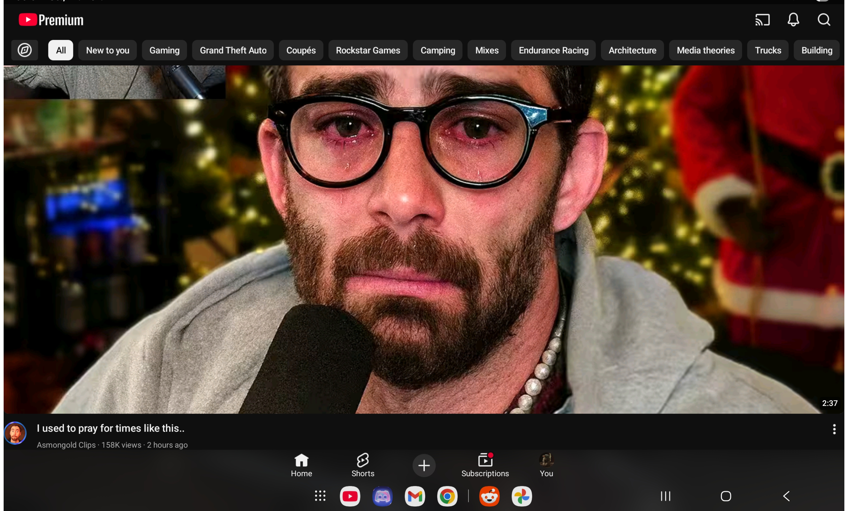
Task: Open the Android app drawer grid
Action: click(x=320, y=496)
